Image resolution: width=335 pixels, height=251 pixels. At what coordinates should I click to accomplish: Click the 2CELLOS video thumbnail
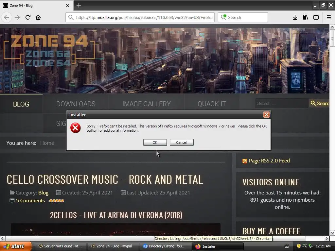click(116, 229)
